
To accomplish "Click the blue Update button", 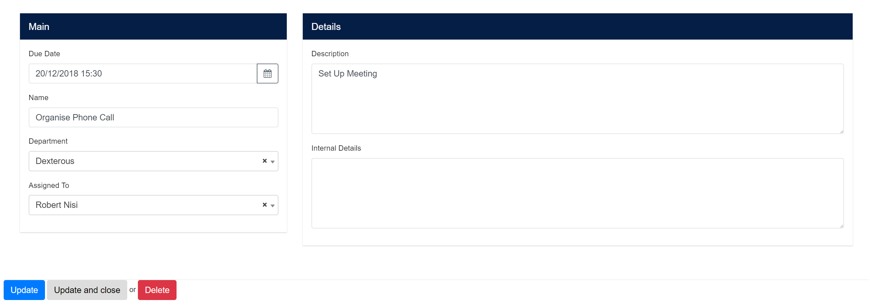I will [x=24, y=290].
